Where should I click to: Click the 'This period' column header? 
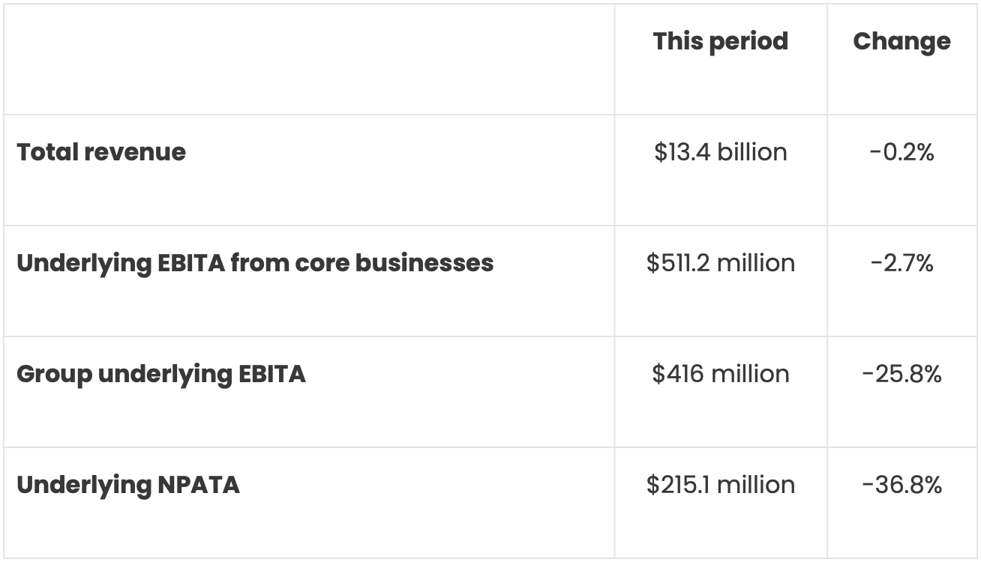[x=720, y=41]
